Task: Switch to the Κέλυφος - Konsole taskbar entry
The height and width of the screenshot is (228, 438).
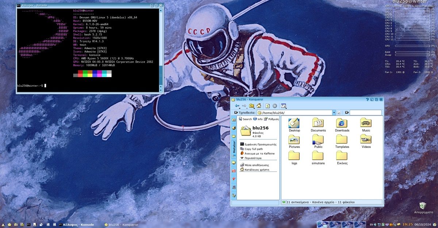Action: (77, 224)
